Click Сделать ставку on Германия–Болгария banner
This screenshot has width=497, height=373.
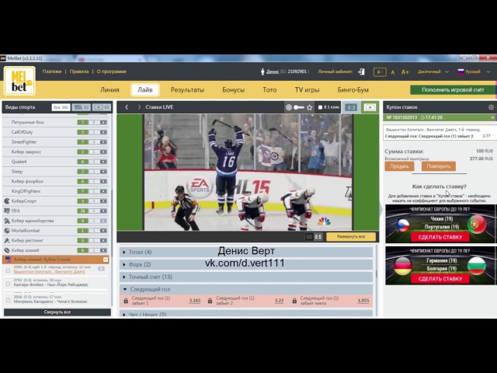440,279
